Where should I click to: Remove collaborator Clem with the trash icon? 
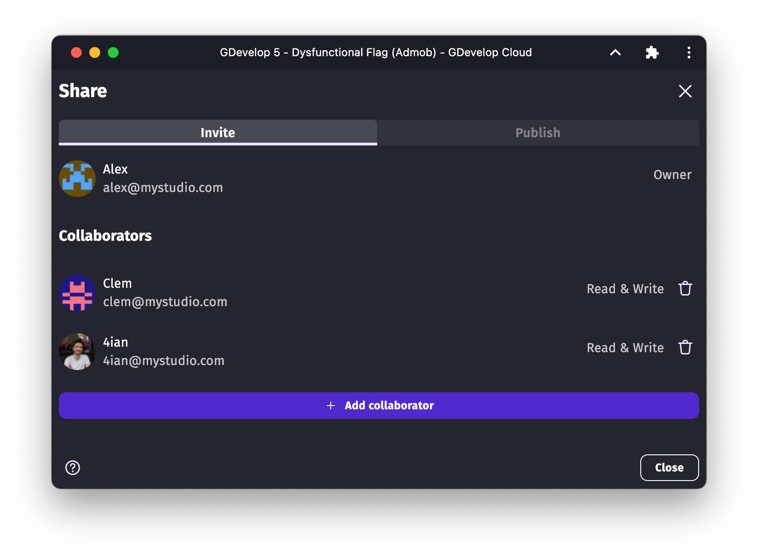click(x=685, y=289)
